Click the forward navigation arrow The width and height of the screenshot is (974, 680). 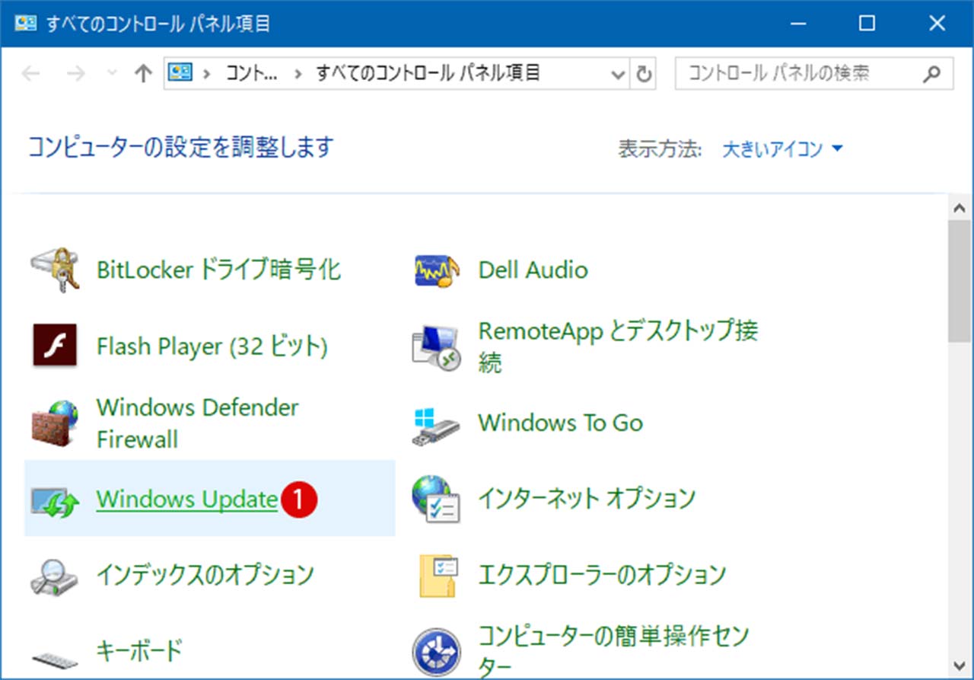click(x=75, y=74)
